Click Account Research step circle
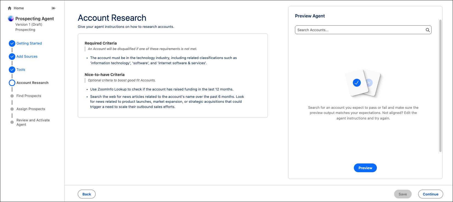This screenshot has width=453, height=202. 12,83
